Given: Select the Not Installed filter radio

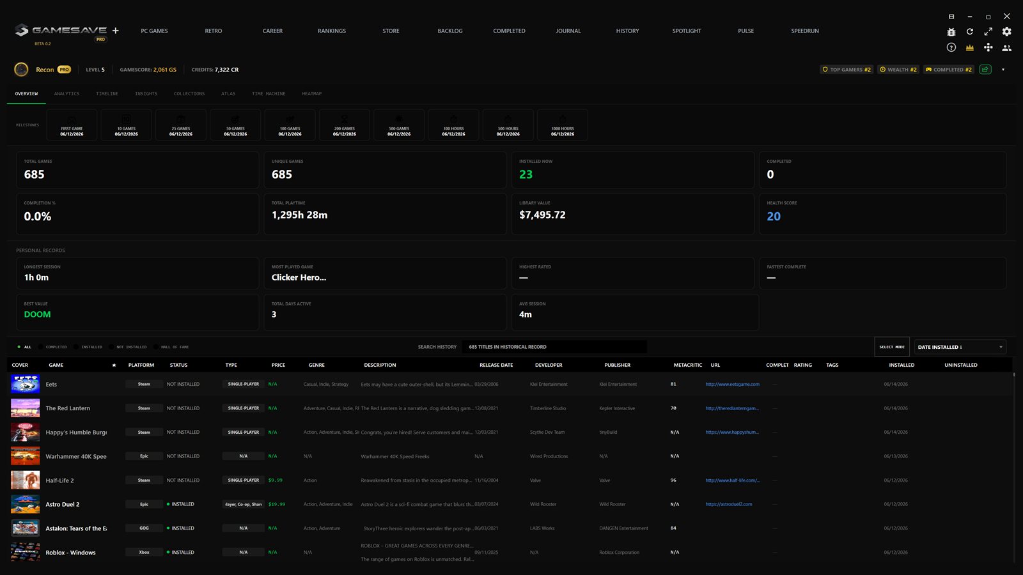Looking at the screenshot, I should (x=128, y=347).
